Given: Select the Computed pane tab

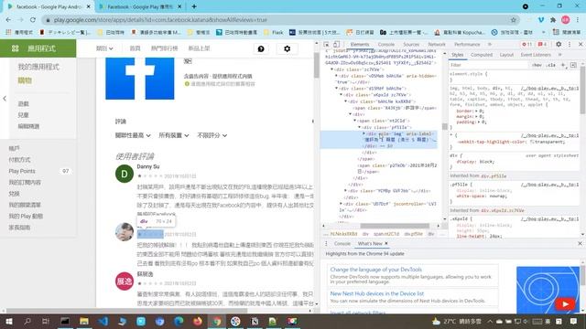Looking at the screenshot, I should pyautogui.click(x=482, y=55).
